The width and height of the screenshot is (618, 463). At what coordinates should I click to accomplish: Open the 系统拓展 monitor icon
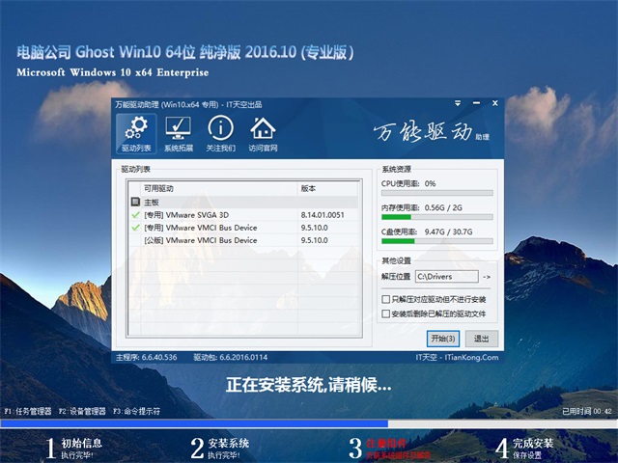click(x=179, y=134)
